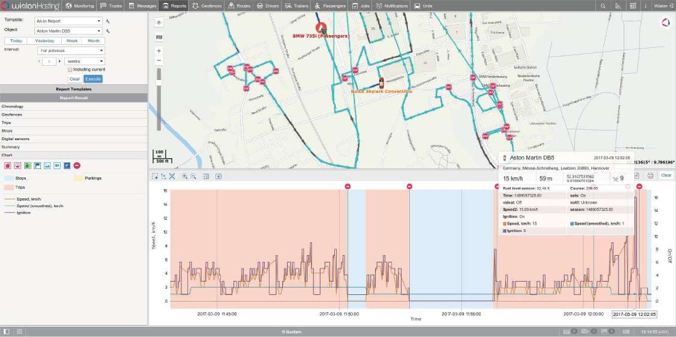Export the report using the file icon
Viewport: 676px width, 337px height.
pyautogui.click(x=637, y=176)
